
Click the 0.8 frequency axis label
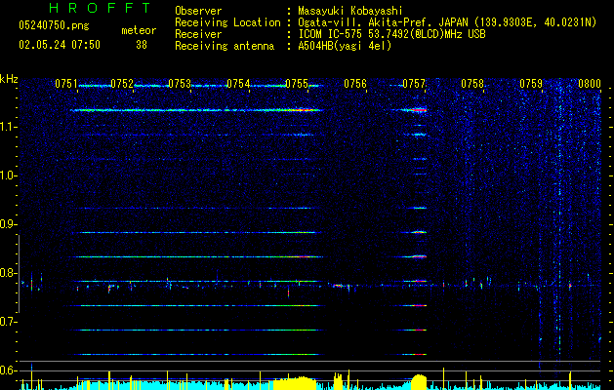coord(8,273)
